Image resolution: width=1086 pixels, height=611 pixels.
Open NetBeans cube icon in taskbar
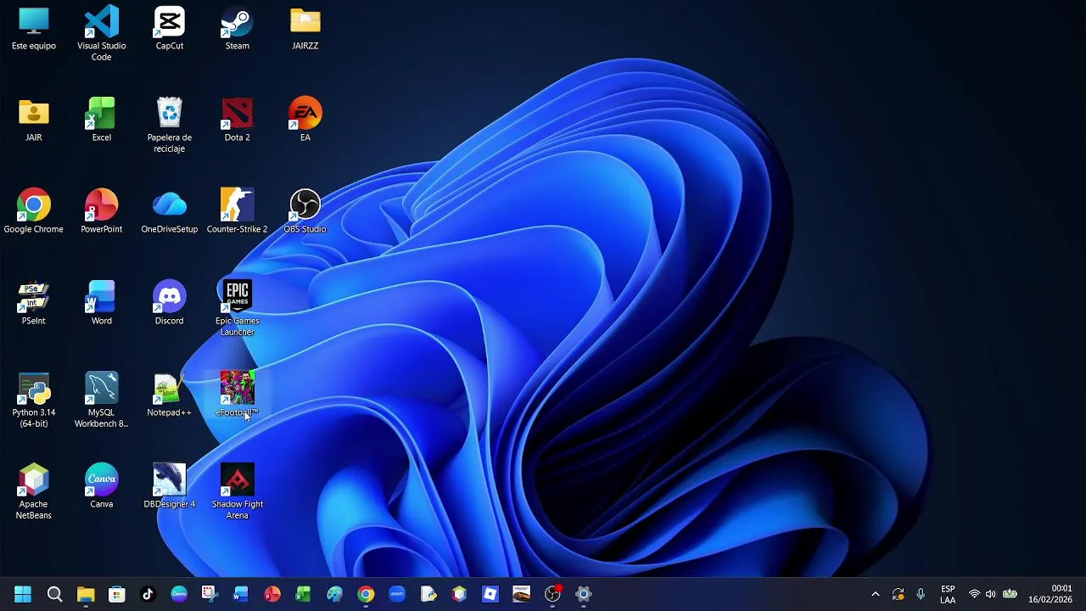459,594
